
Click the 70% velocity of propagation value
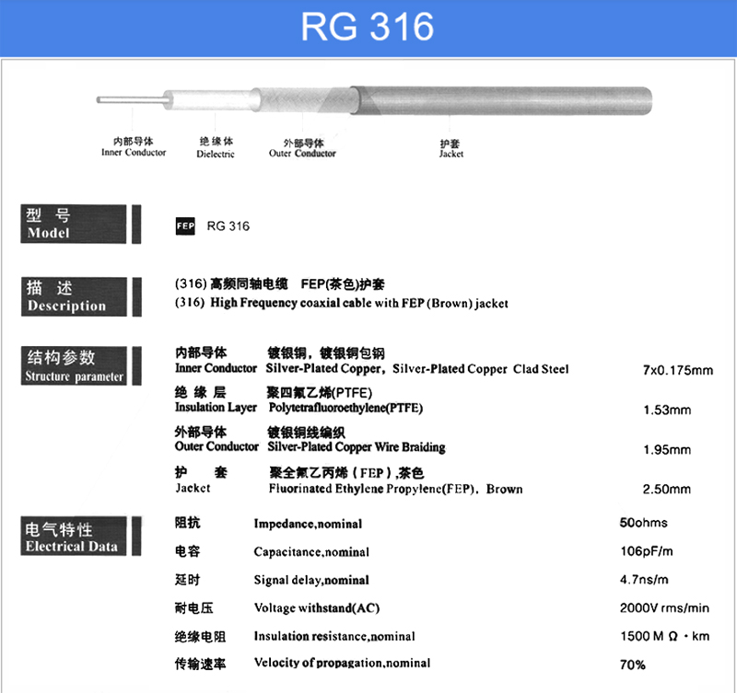[633, 664]
